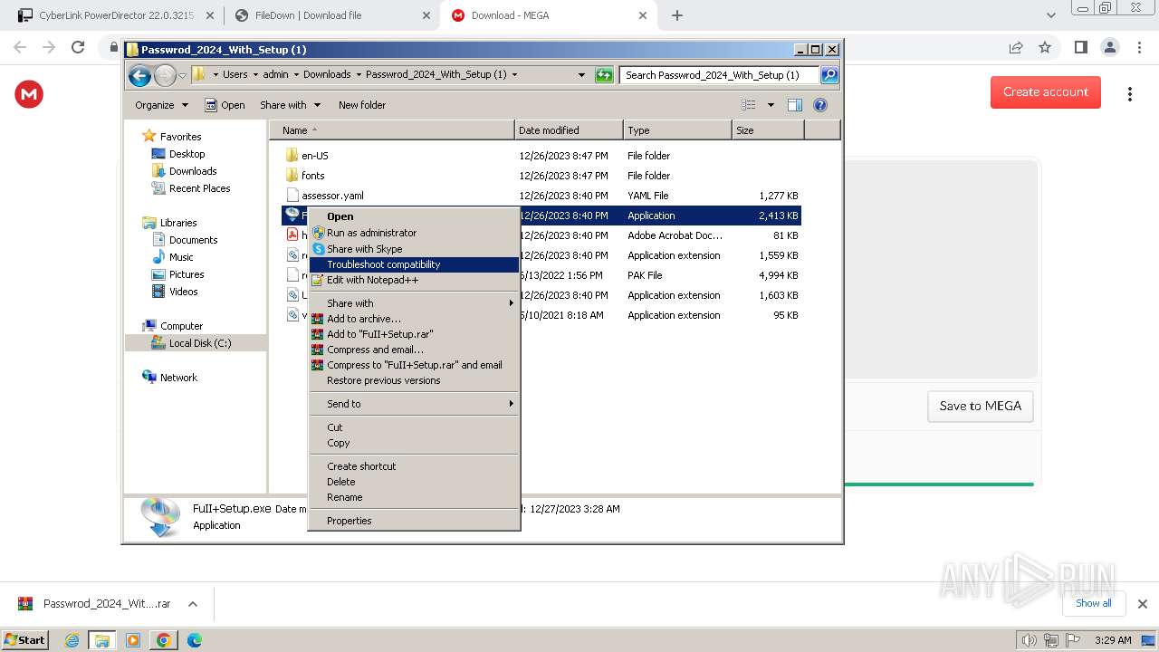This screenshot has width=1159, height=652.
Task: Open Windows Media Player from the taskbar
Action: 133,640
